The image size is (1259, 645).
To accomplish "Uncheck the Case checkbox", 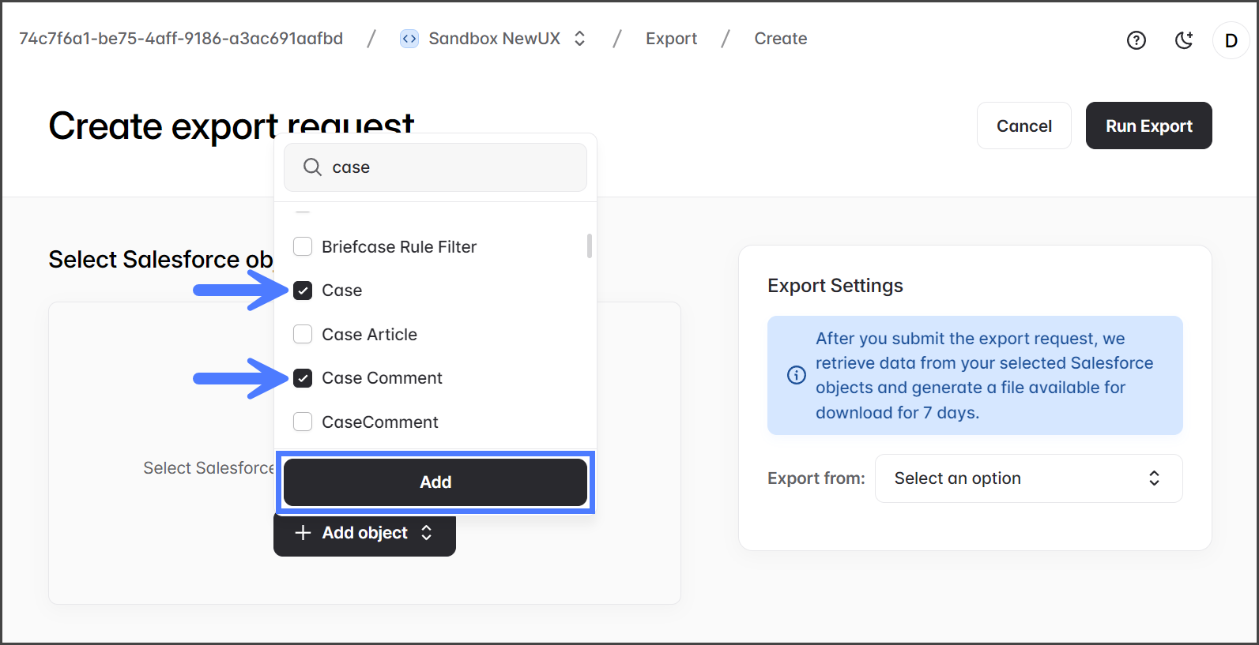I will coord(303,291).
